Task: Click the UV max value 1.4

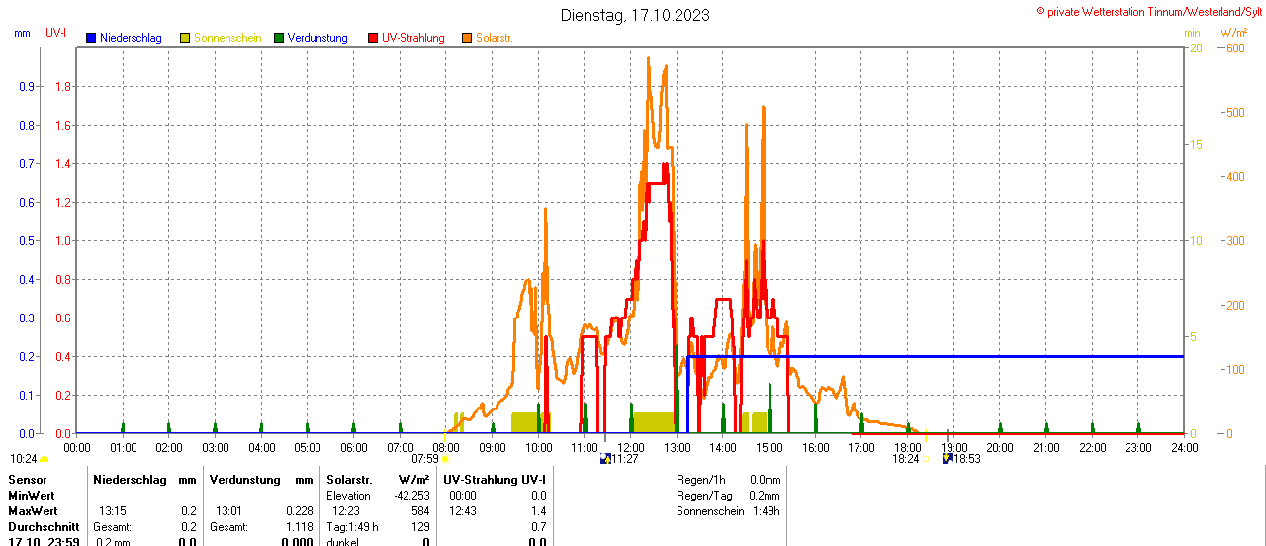Action: [538, 511]
